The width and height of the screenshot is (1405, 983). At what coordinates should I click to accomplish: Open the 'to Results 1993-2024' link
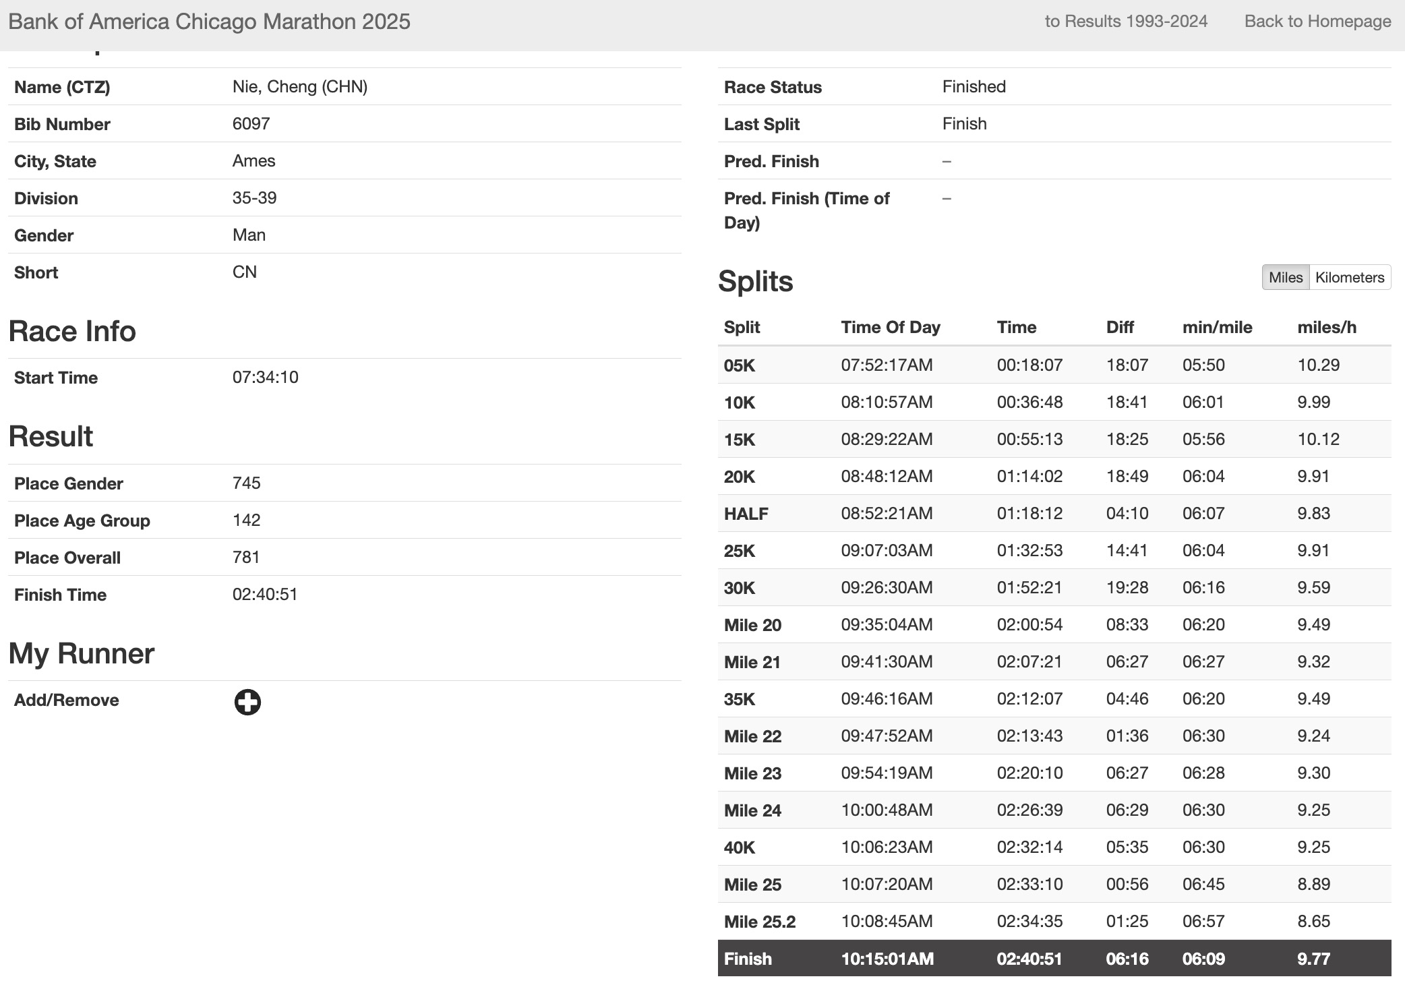tap(1125, 22)
